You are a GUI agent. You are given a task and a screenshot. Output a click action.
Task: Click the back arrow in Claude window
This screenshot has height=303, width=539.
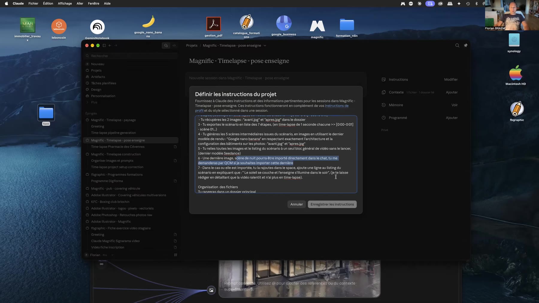pyautogui.click(x=110, y=45)
